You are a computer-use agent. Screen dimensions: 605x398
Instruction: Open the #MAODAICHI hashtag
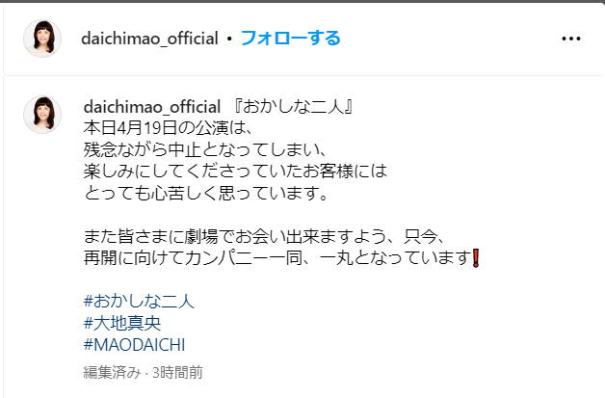(134, 345)
